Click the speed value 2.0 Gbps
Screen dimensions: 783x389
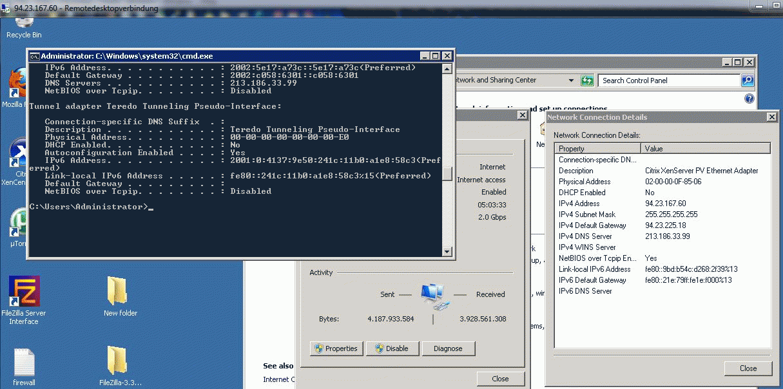tap(492, 217)
